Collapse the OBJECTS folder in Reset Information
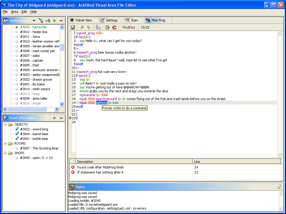This screenshot has width=286, height=214. [x=5, y=124]
